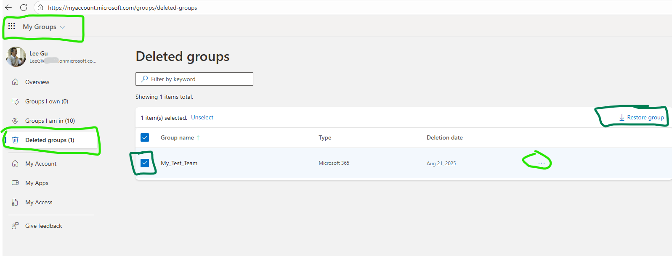Go back with the browser back arrow
This screenshot has height=256, width=672.
coord(8,8)
